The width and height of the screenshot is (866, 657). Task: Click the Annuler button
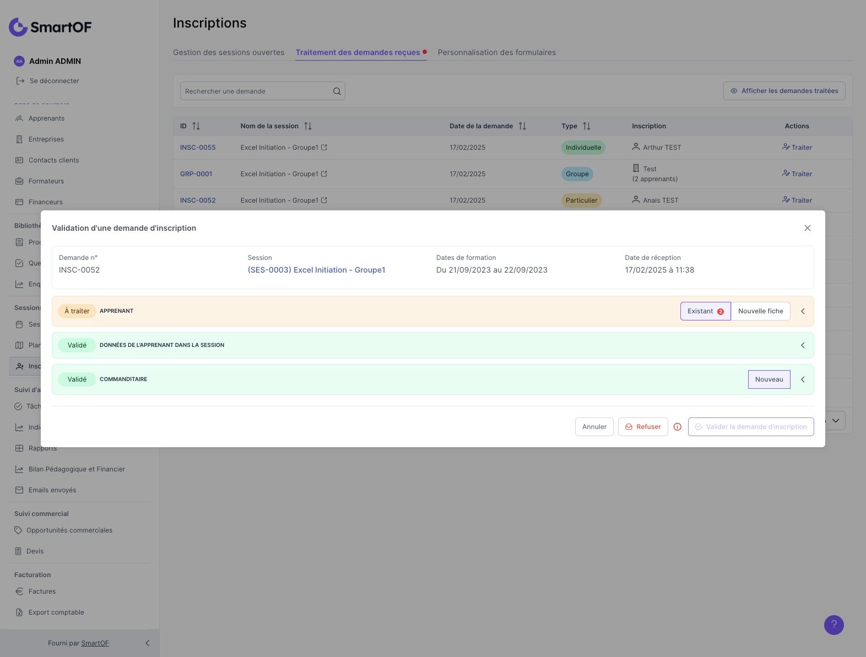click(x=594, y=427)
